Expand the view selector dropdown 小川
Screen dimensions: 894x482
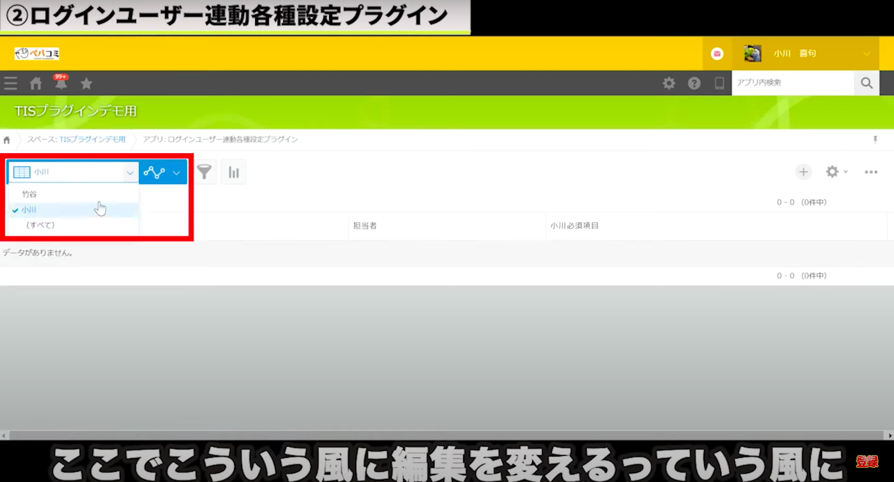[x=73, y=172]
